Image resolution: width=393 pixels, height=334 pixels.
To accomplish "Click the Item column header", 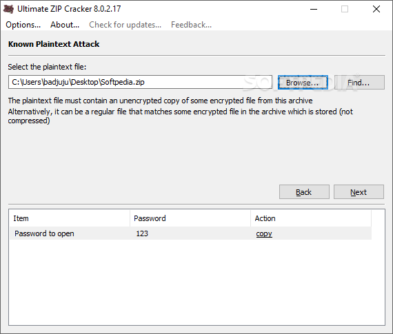I will 70,218.
